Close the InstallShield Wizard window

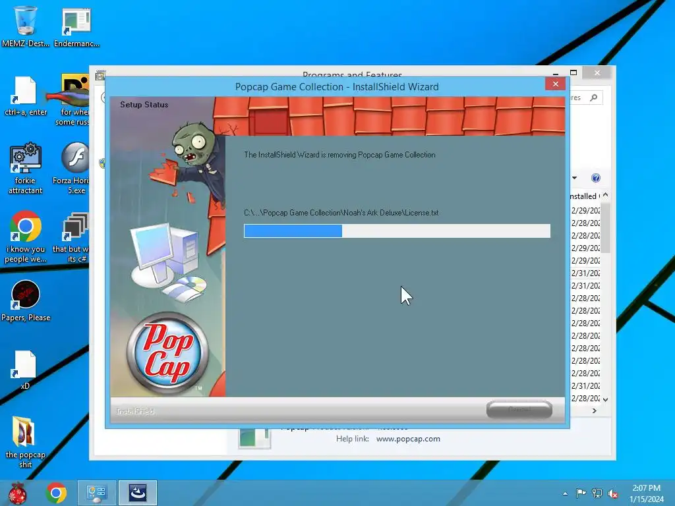click(x=555, y=84)
